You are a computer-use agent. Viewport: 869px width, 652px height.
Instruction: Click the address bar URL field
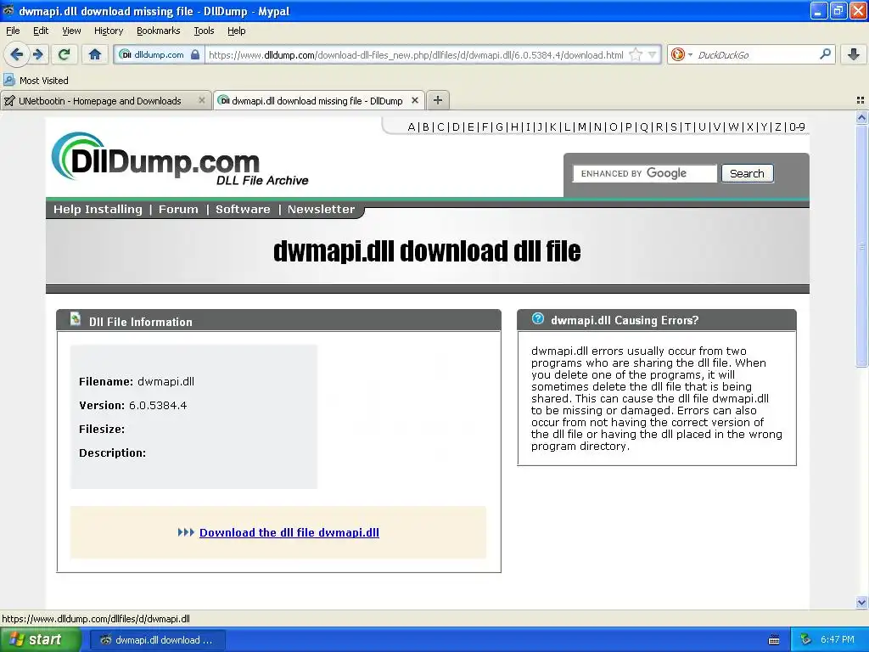coord(416,55)
